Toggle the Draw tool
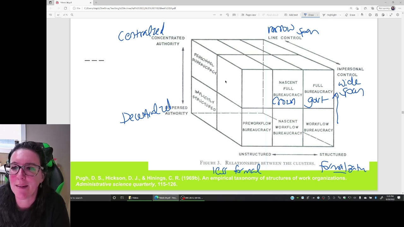 (x=309, y=15)
